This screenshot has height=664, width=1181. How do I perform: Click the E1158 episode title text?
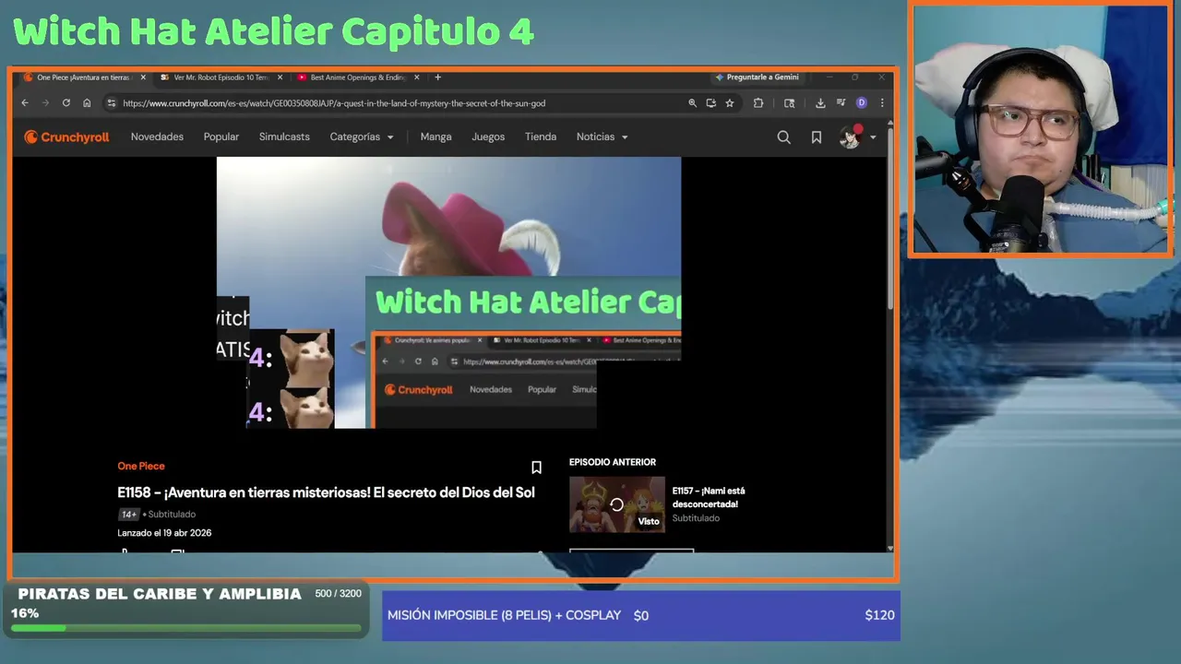click(326, 492)
